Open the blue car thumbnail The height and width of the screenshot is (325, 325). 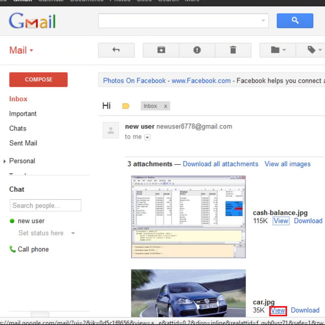(x=188, y=293)
